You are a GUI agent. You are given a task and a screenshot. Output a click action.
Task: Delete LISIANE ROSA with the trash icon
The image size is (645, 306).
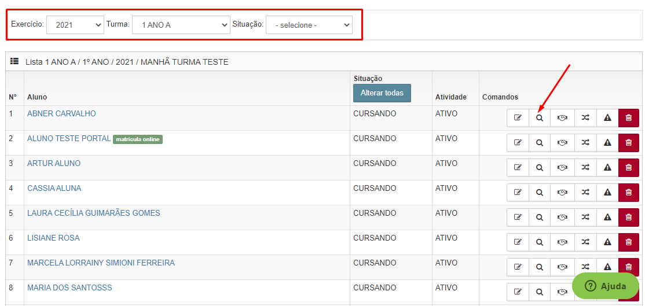tap(629, 242)
